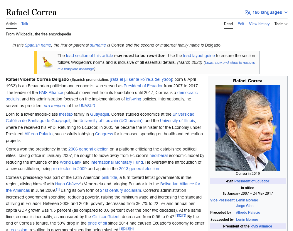
Task: Open University of Louvain (UCLouvain) link
Action: point(111,121)
